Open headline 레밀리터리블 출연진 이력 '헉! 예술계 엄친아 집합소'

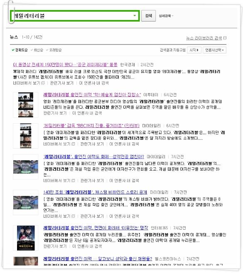(x=92, y=95)
